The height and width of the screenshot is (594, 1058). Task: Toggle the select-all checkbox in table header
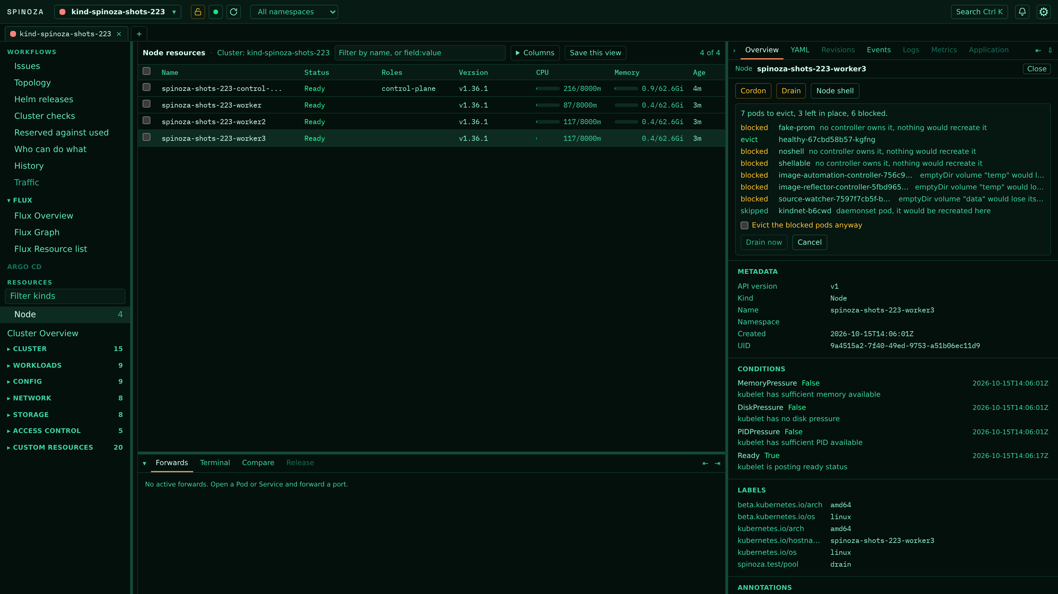[x=146, y=71]
